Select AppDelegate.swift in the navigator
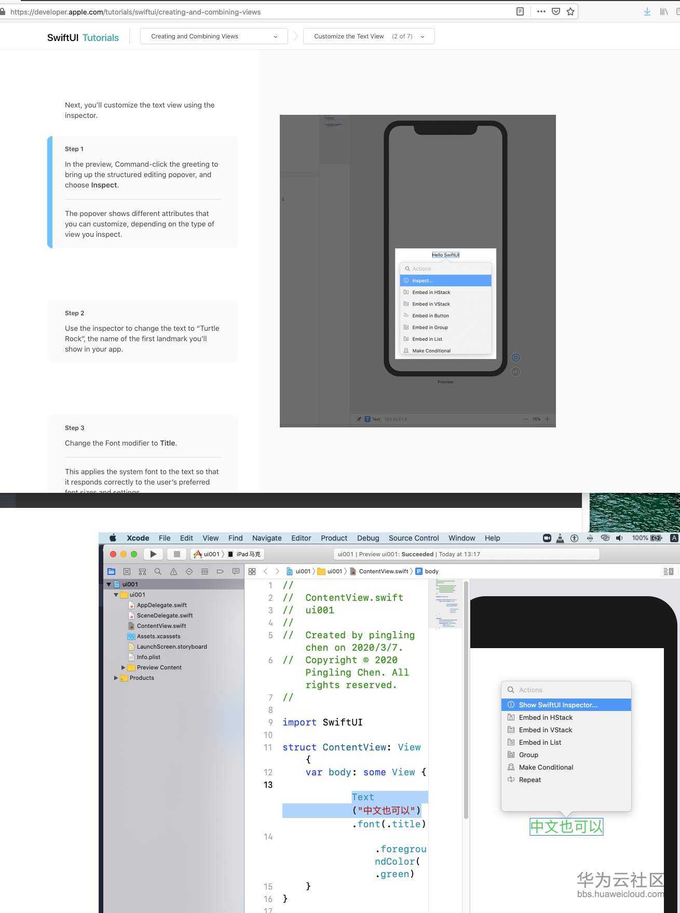 (x=161, y=605)
